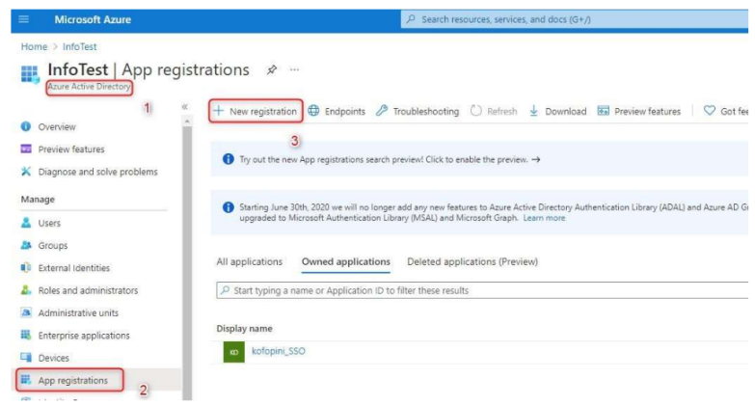Switch to Owned applications tab
Image resolution: width=755 pixels, height=406 pixels.
(x=346, y=262)
